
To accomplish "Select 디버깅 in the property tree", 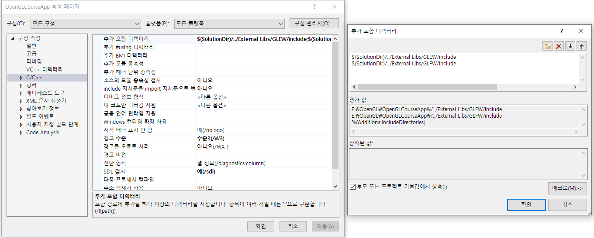I will click(x=34, y=61).
